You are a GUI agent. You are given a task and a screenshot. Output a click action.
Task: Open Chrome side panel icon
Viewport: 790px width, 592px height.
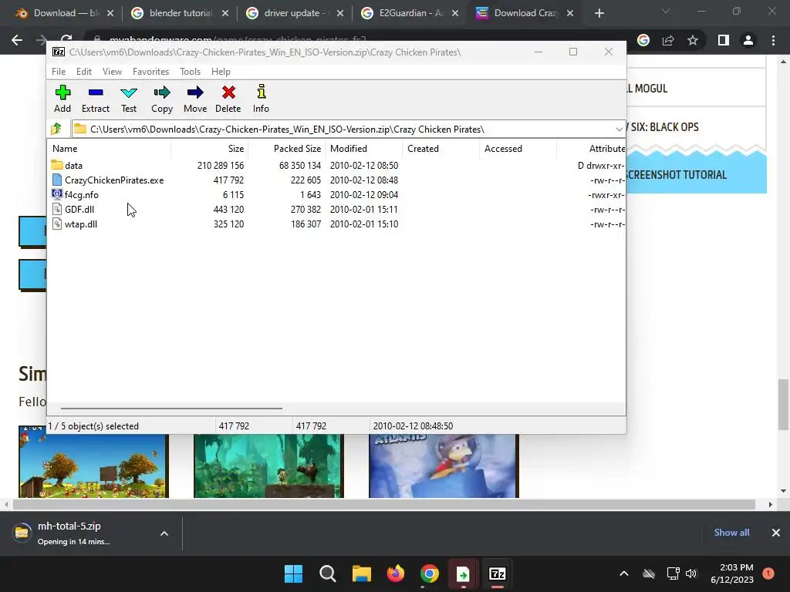724,40
